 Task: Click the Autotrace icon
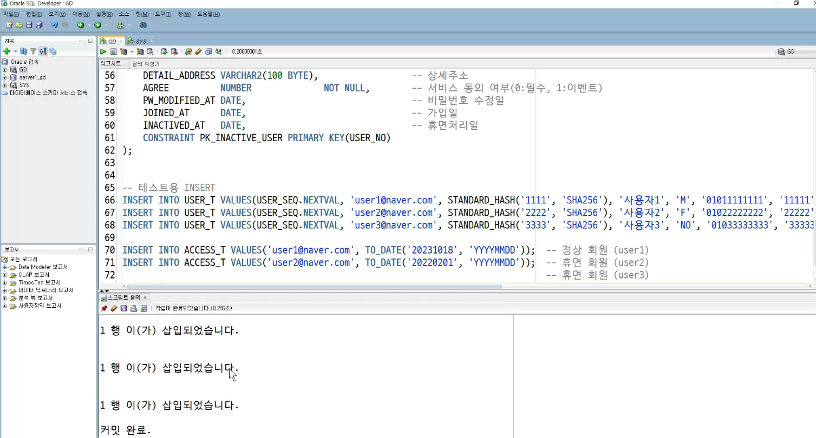(140, 51)
